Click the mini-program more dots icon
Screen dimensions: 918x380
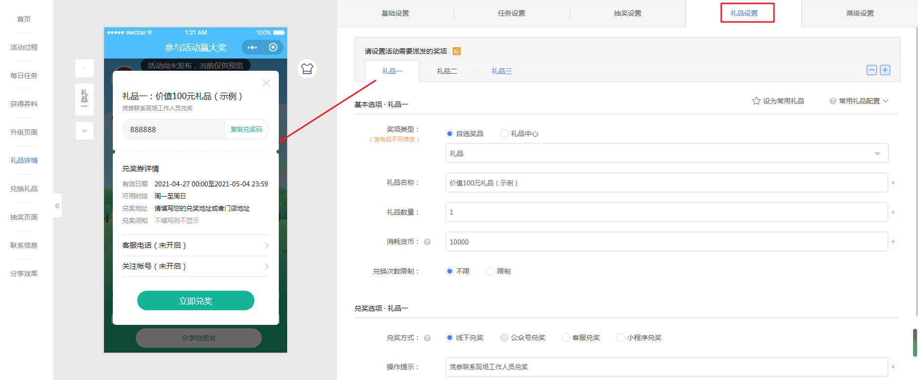[252, 47]
